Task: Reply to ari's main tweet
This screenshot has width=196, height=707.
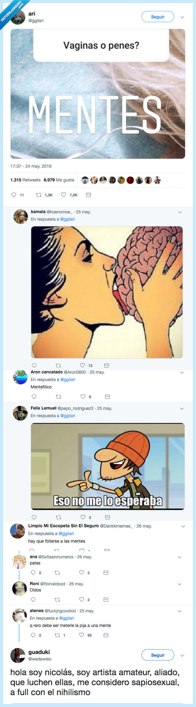Action: [x=14, y=195]
